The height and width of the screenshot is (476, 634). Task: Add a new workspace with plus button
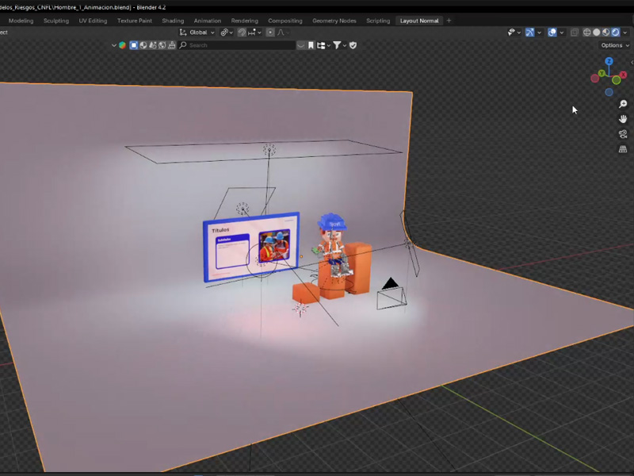449,21
